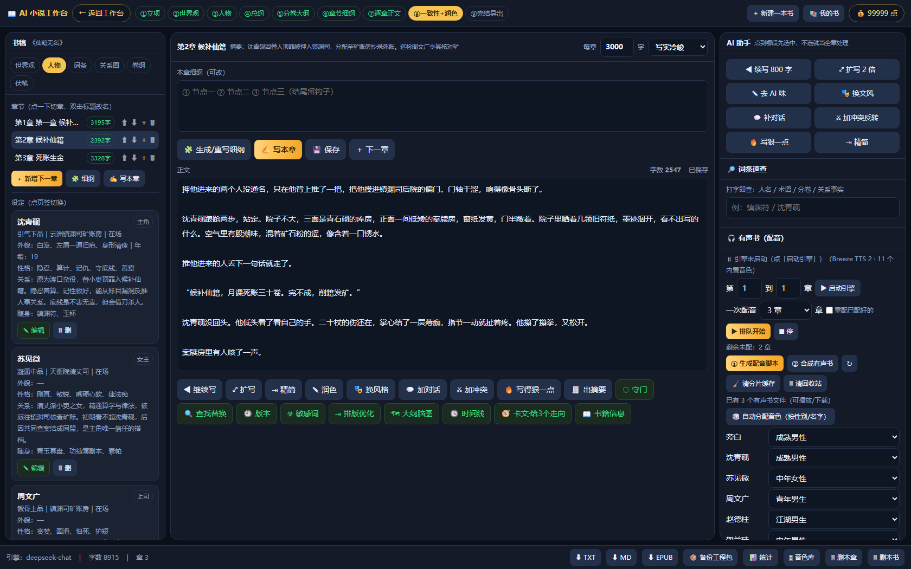Delete chapter 第3章 死账生金 with the trash icon
This screenshot has height=569, width=911.
click(152, 158)
